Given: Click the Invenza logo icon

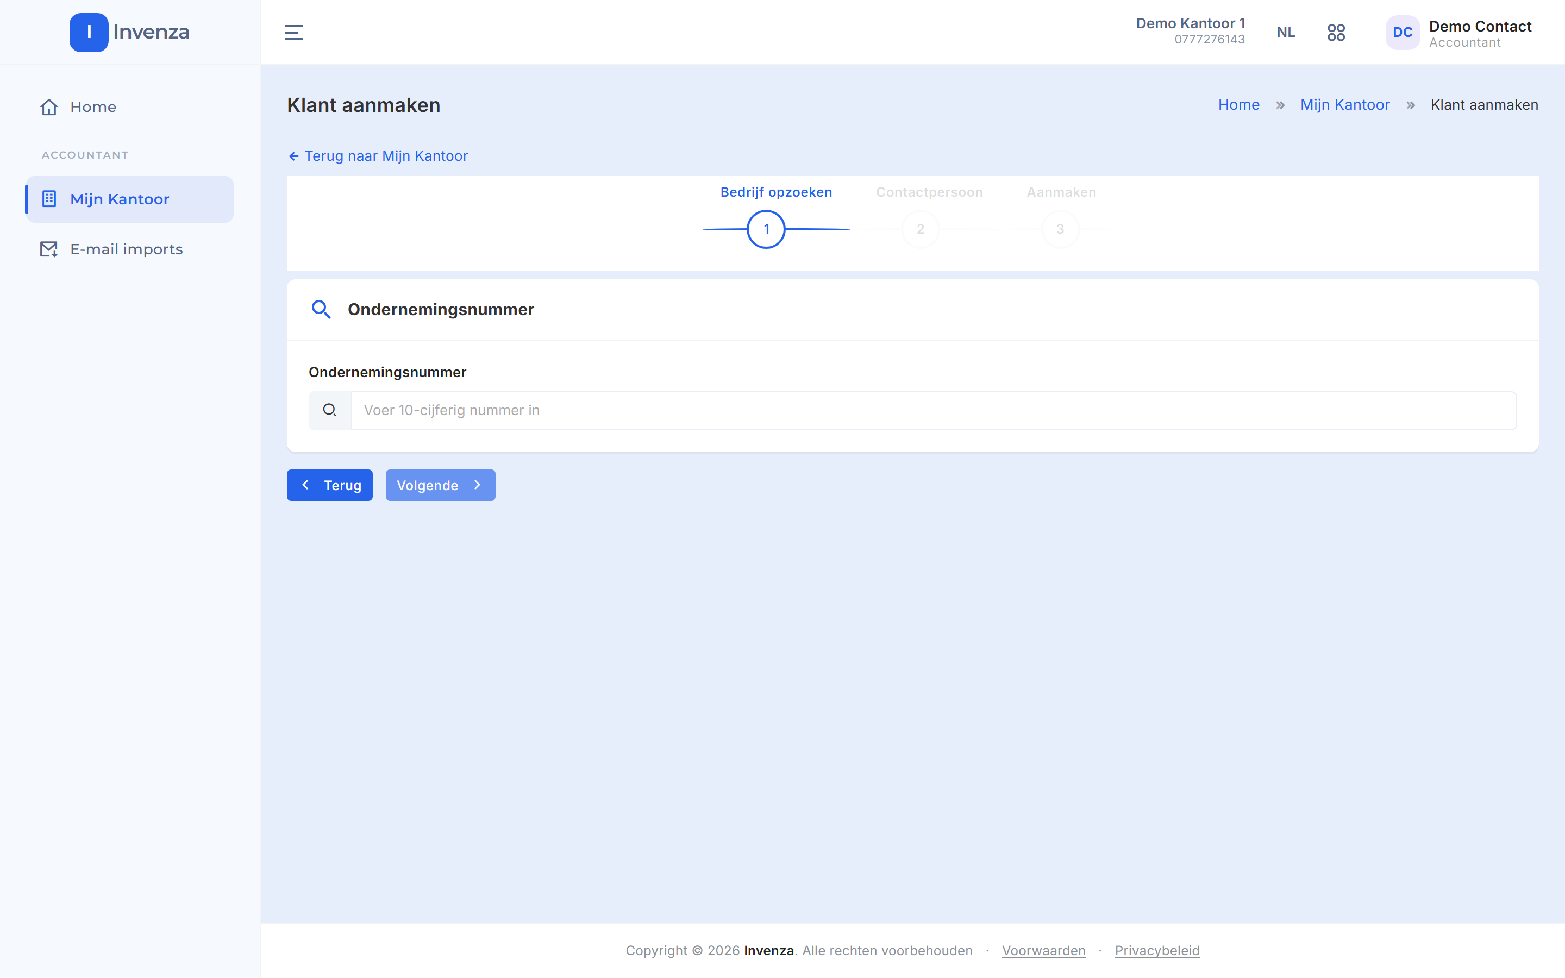Looking at the screenshot, I should 89,33.
